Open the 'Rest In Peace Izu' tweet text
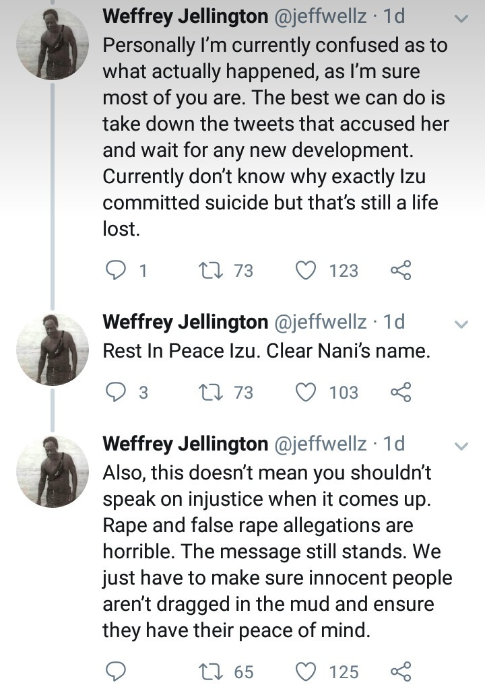 tap(266, 351)
